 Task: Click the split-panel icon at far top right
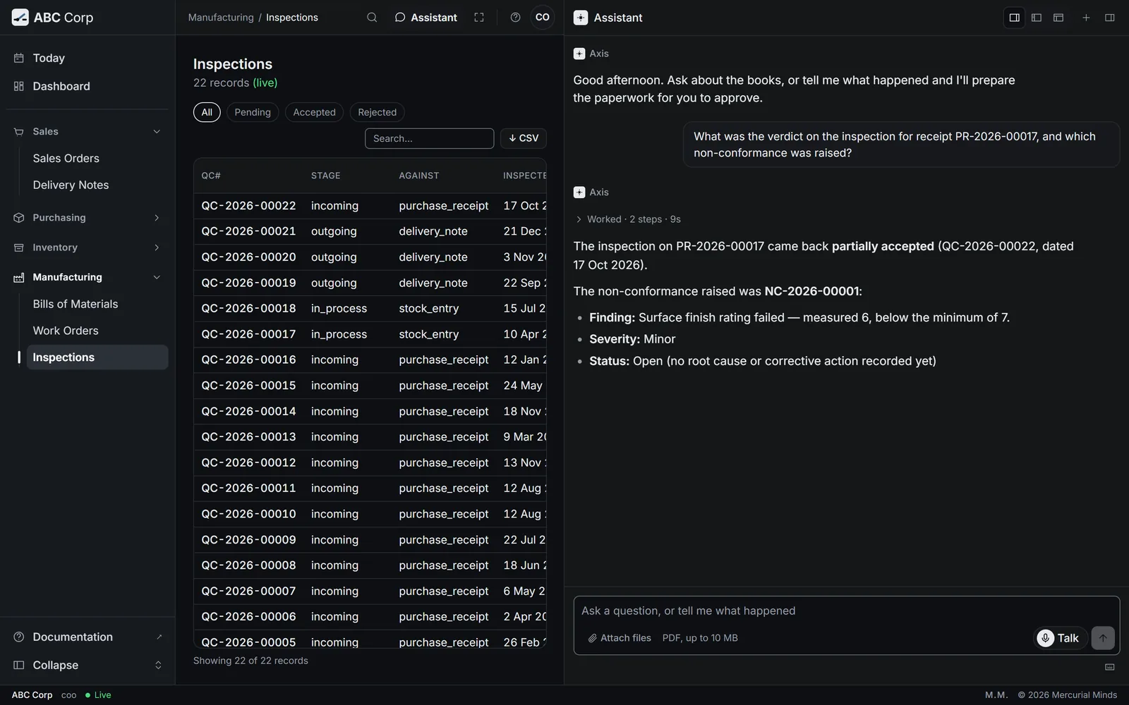(x=1109, y=18)
